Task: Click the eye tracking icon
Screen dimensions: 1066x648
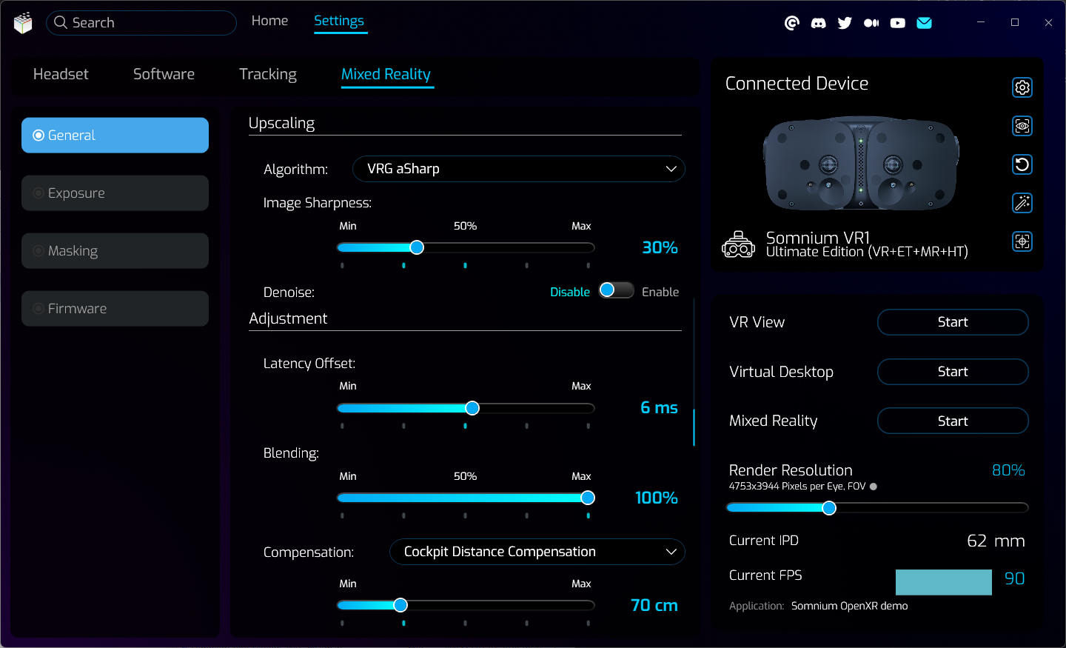Action: pyautogui.click(x=1022, y=126)
